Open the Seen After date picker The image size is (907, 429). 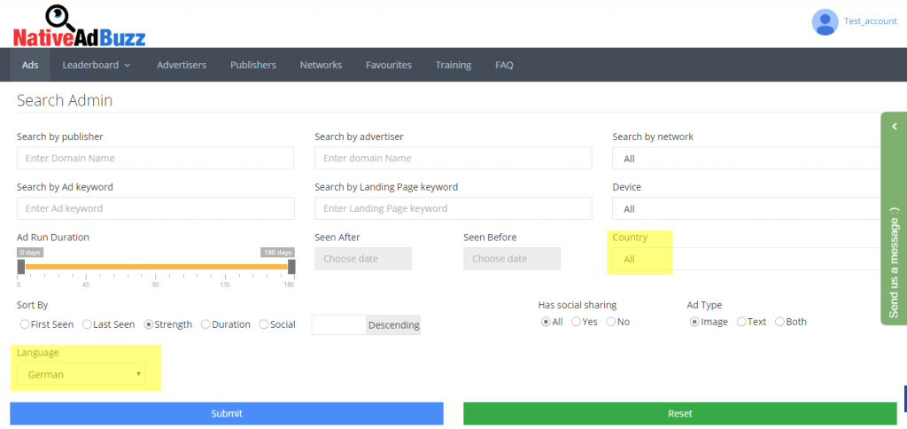tap(363, 259)
